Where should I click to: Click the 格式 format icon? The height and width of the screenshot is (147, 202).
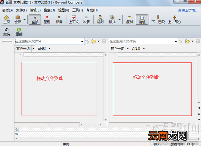tap(112, 20)
